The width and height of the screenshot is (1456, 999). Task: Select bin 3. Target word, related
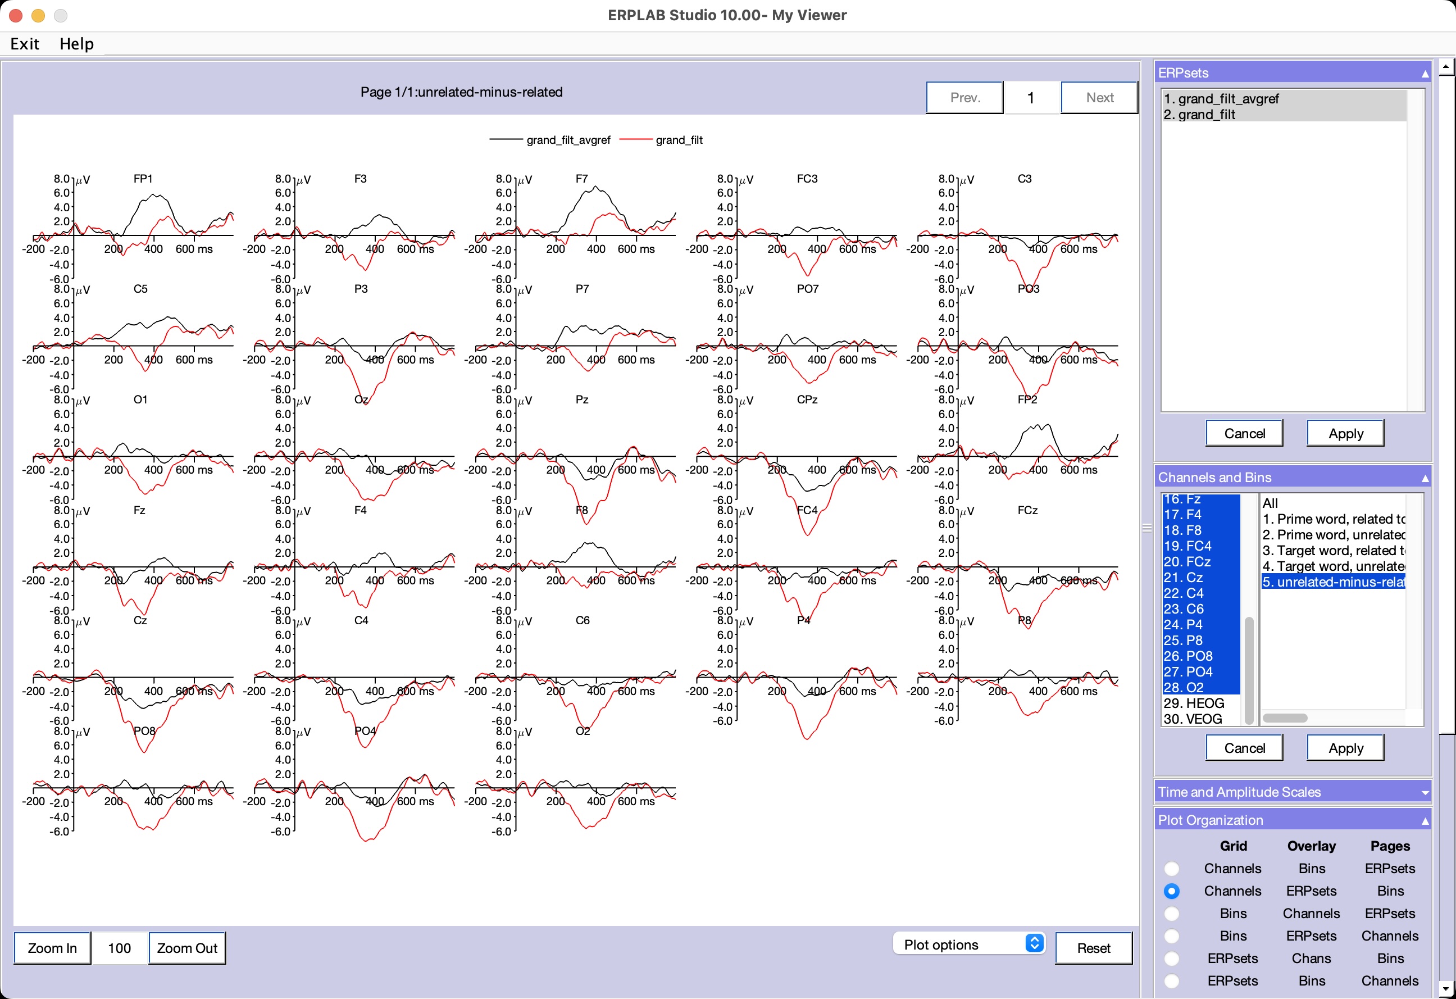pos(1333,550)
